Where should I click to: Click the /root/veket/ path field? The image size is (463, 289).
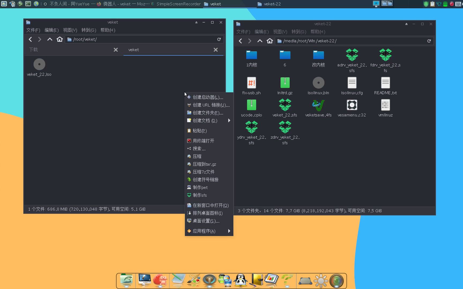click(144, 39)
